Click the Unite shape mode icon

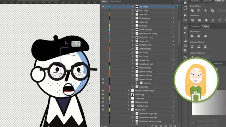192,11
